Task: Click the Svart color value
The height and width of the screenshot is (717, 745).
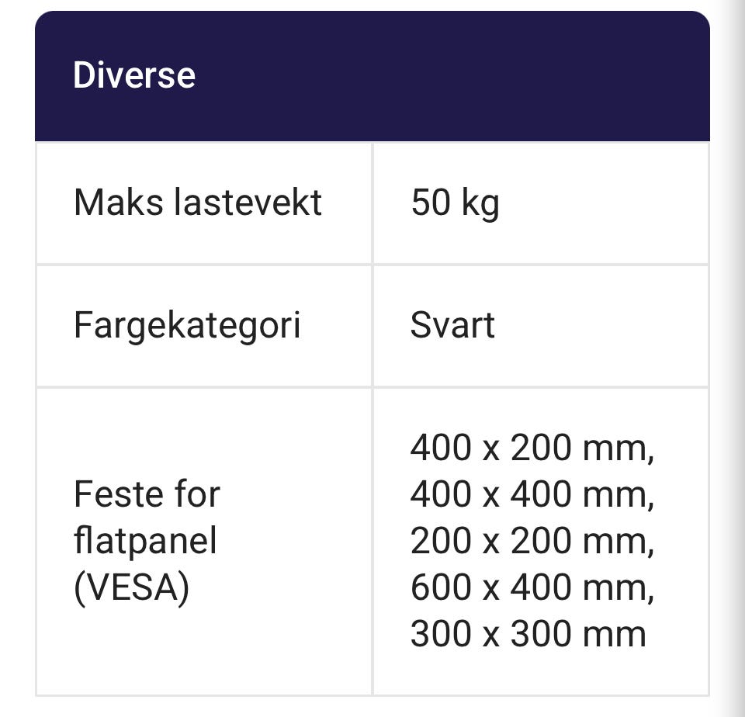Action: point(452,325)
